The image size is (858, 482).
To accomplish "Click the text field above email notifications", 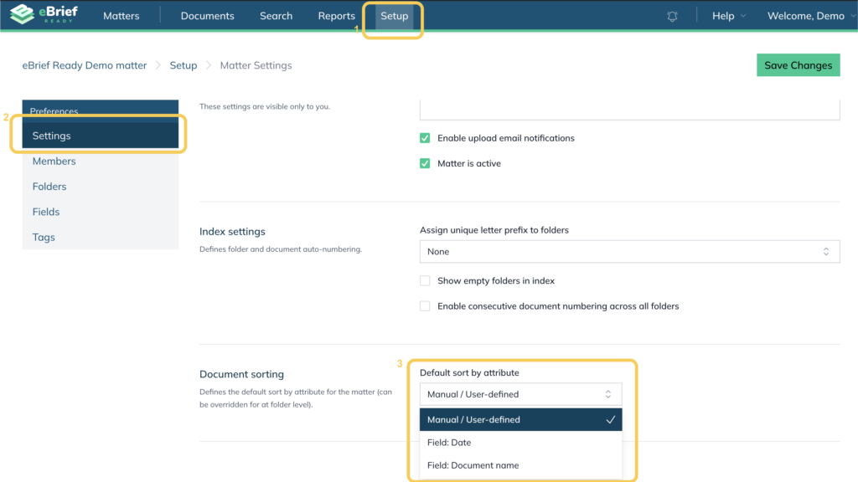I will coord(628,110).
